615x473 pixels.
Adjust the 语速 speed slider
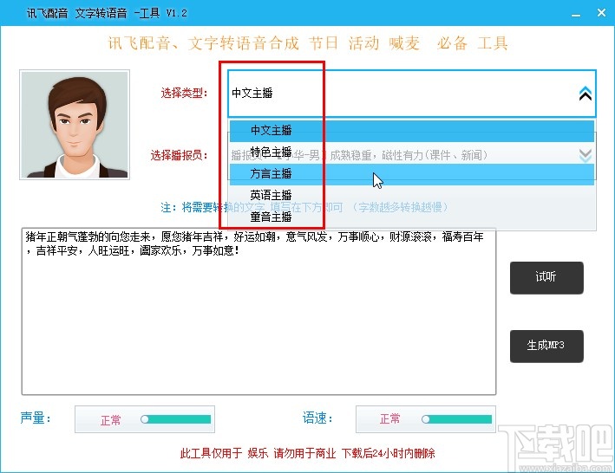(456, 419)
